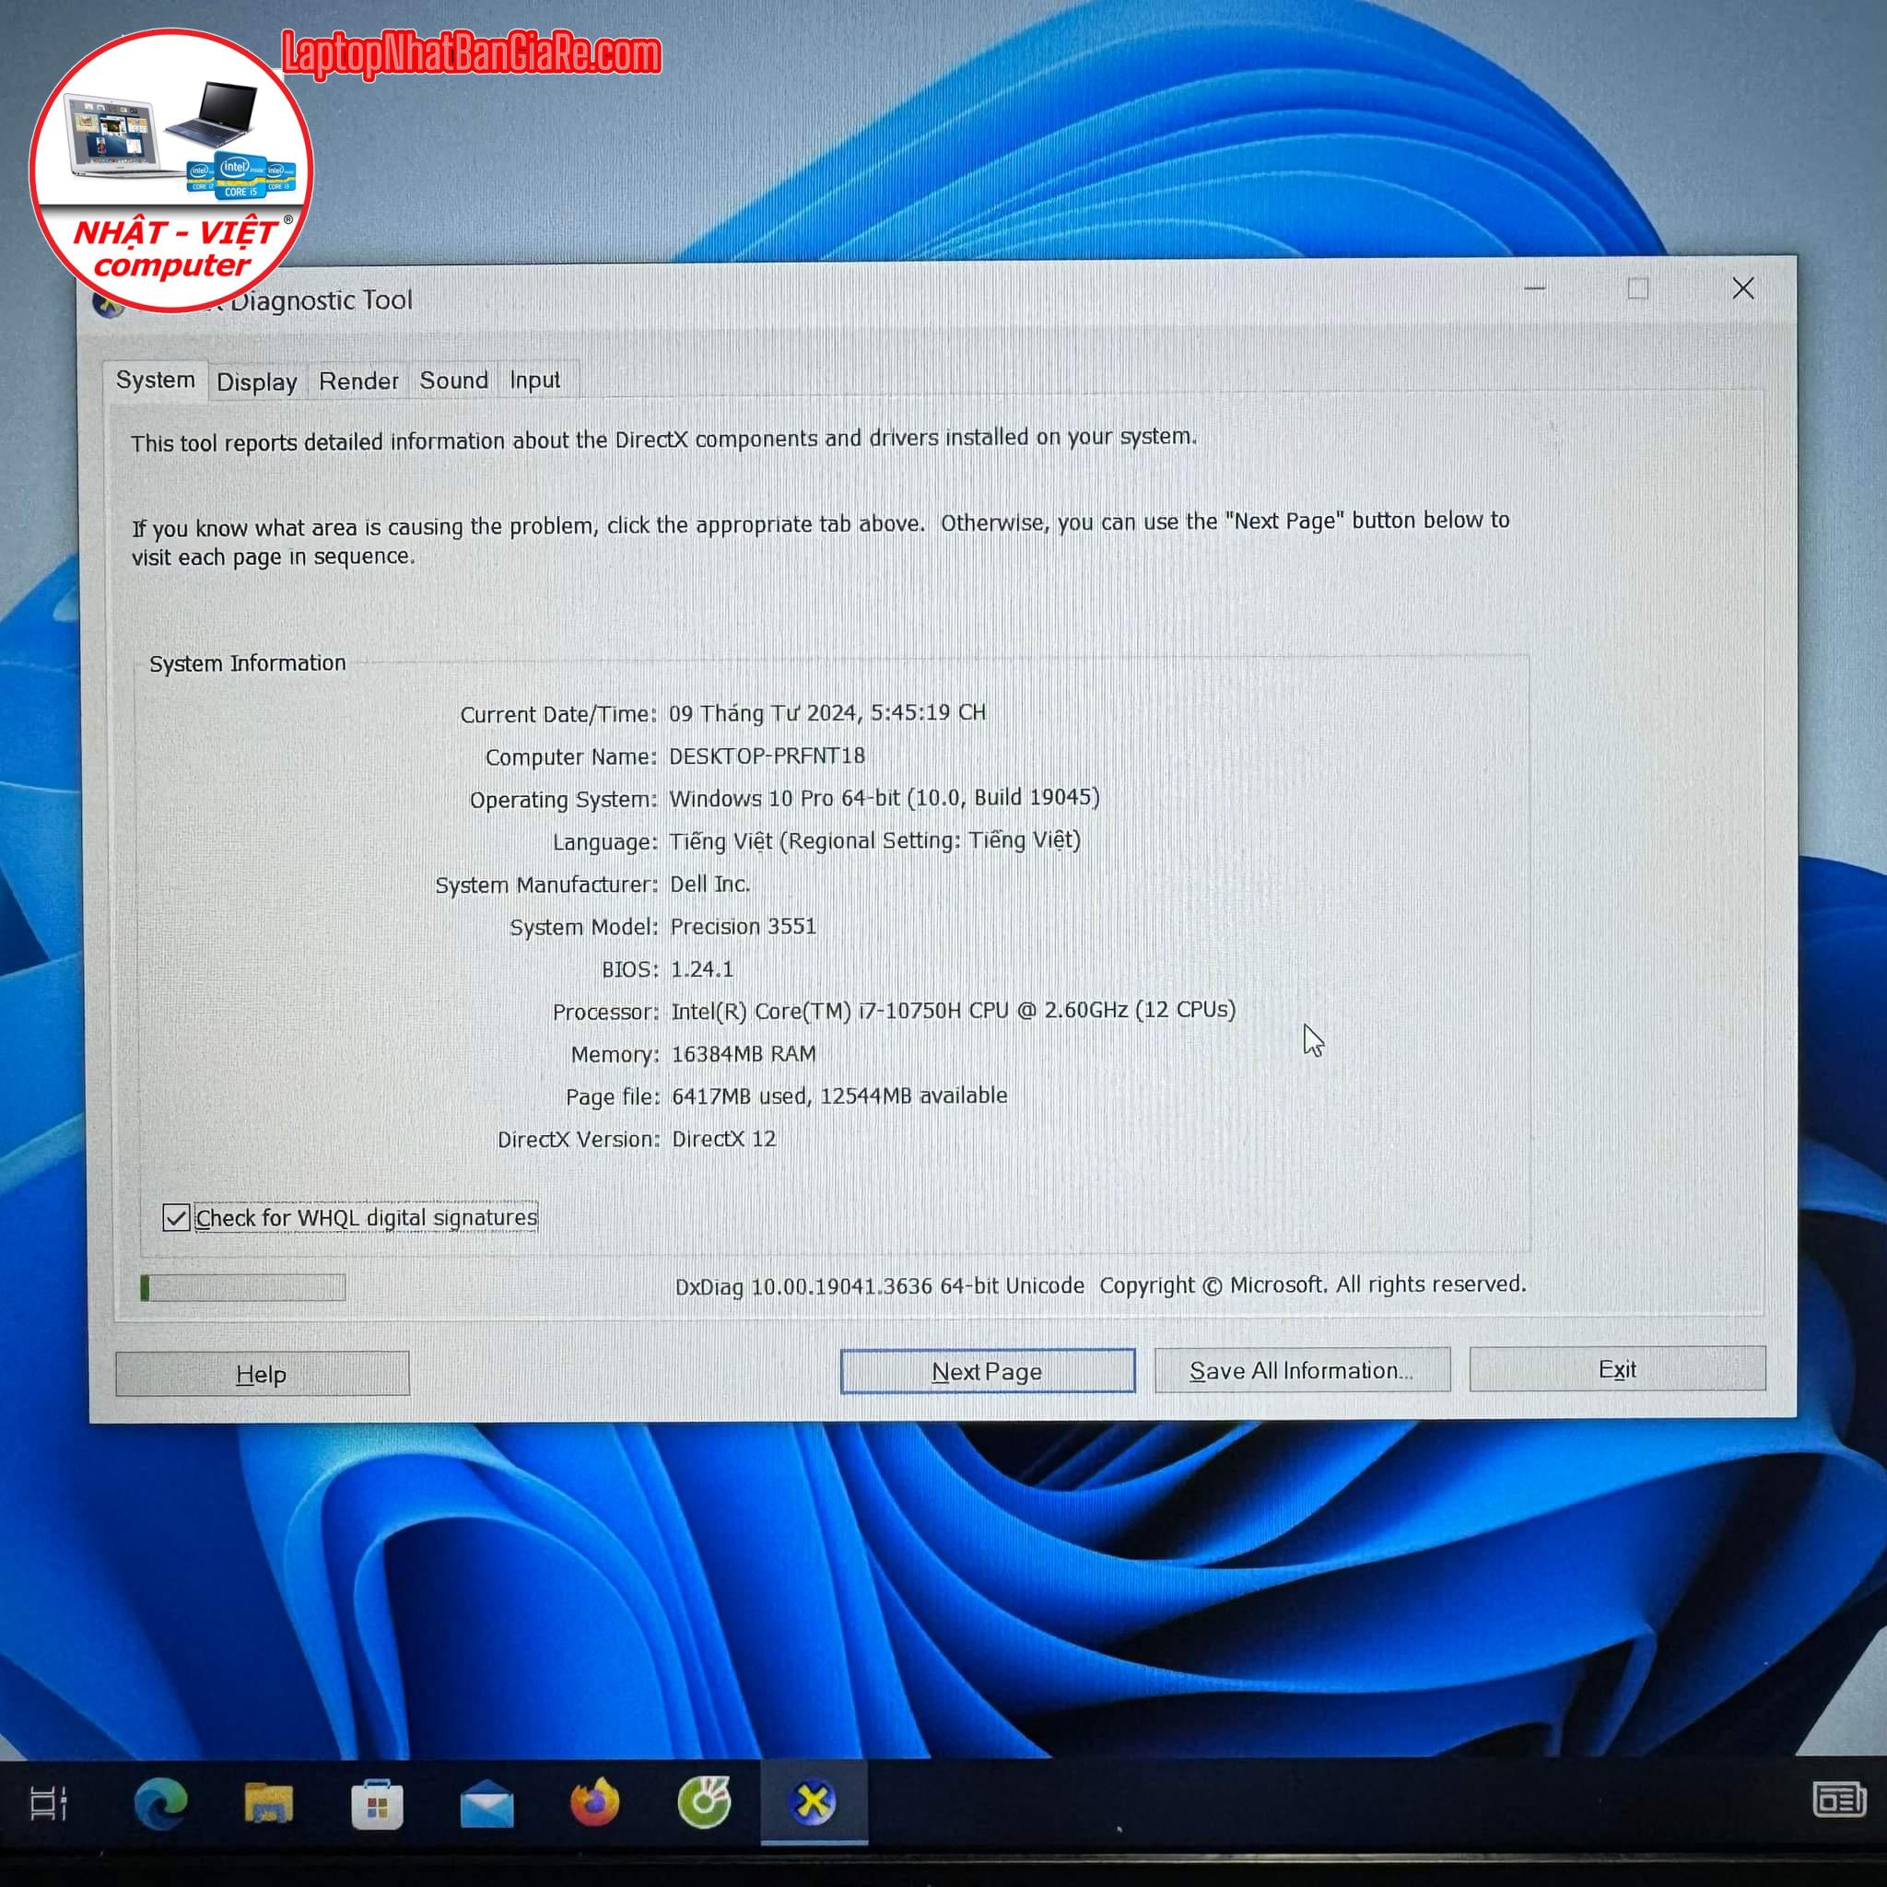Open Microsoft Edge from taskbar
The height and width of the screenshot is (1887, 1887).
coord(160,1803)
